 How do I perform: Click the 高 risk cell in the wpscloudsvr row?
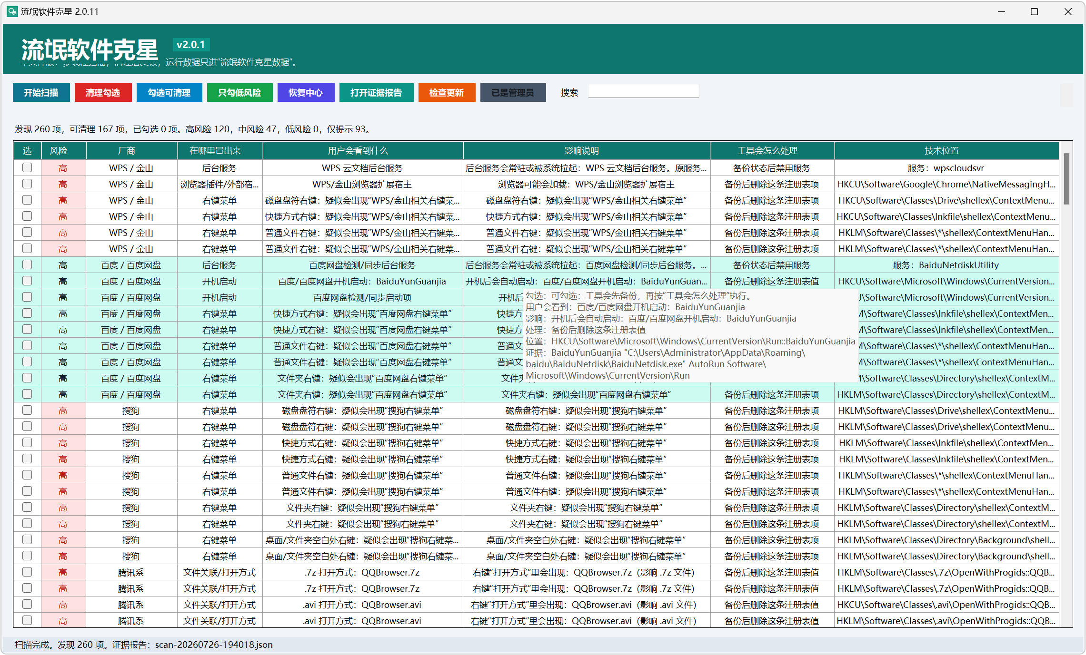pos(63,168)
